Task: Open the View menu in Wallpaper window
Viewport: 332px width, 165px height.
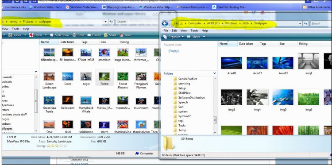Action: coord(184,31)
